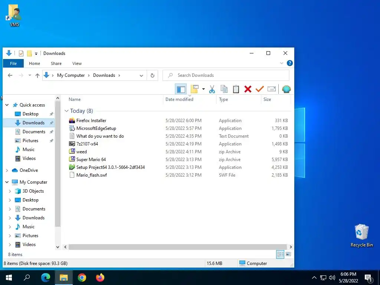Switch to details view layout button
Screen dimensions: 380x285
click(281, 254)
